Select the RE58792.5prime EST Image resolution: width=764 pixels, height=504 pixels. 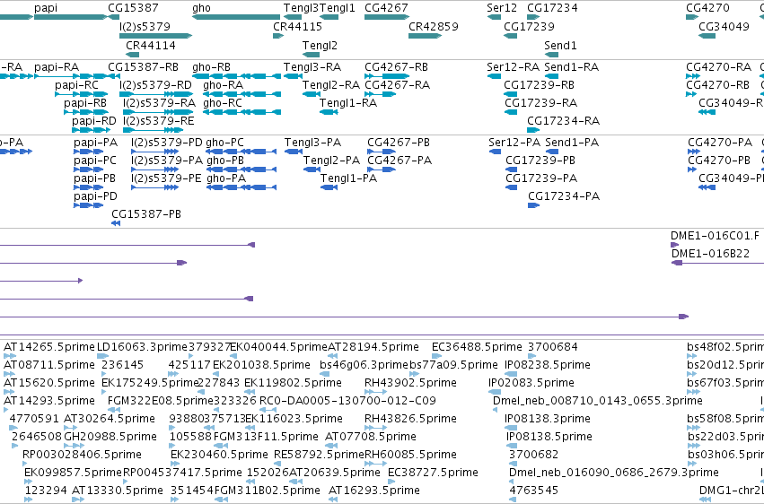pos(278,464)
